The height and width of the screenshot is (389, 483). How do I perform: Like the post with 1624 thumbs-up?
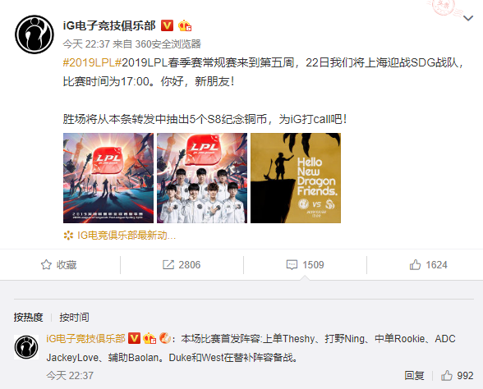[x=428, y=264]
